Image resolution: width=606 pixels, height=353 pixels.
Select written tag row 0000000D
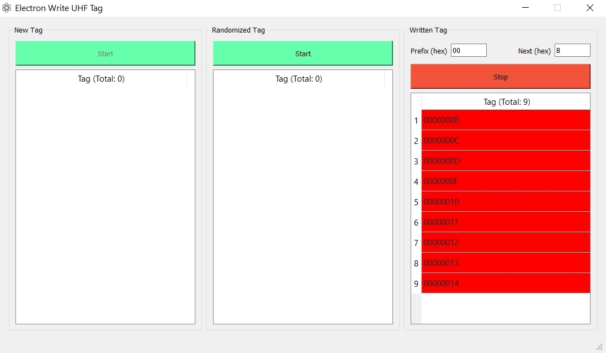[x=505, y=161]
